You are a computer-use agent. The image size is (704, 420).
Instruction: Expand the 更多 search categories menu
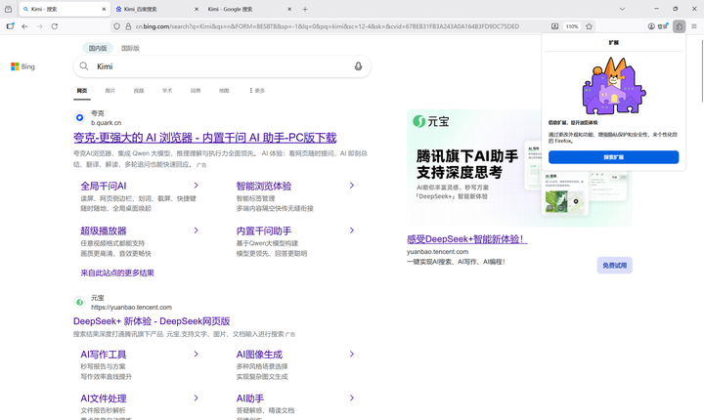[257, 91]
